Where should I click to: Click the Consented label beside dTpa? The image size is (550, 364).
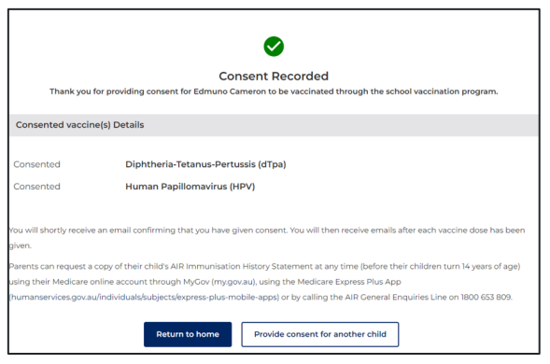coord(36,164)
